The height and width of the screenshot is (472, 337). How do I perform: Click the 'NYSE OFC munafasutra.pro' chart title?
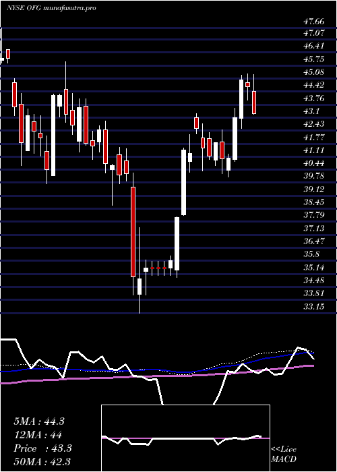[51, 8]
